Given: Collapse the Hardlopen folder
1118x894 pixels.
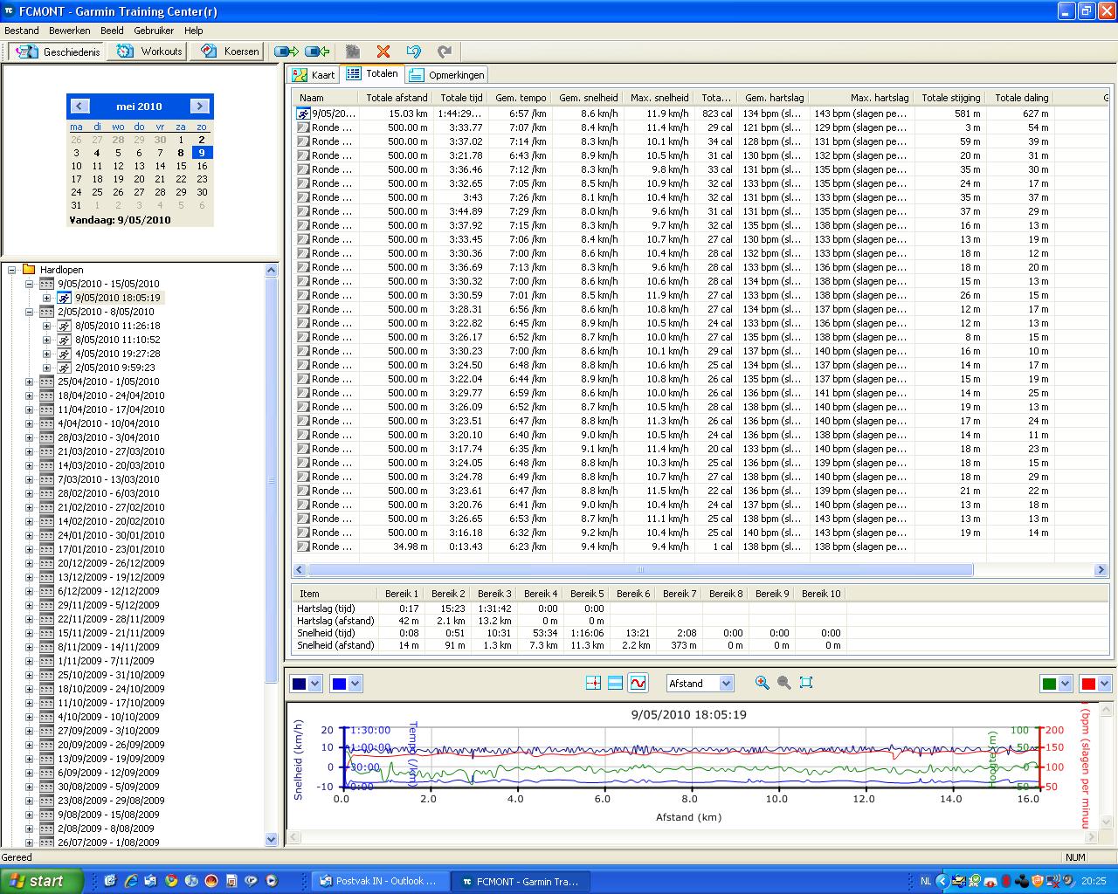Looking at the screenshot, I should tap(12, 270).
